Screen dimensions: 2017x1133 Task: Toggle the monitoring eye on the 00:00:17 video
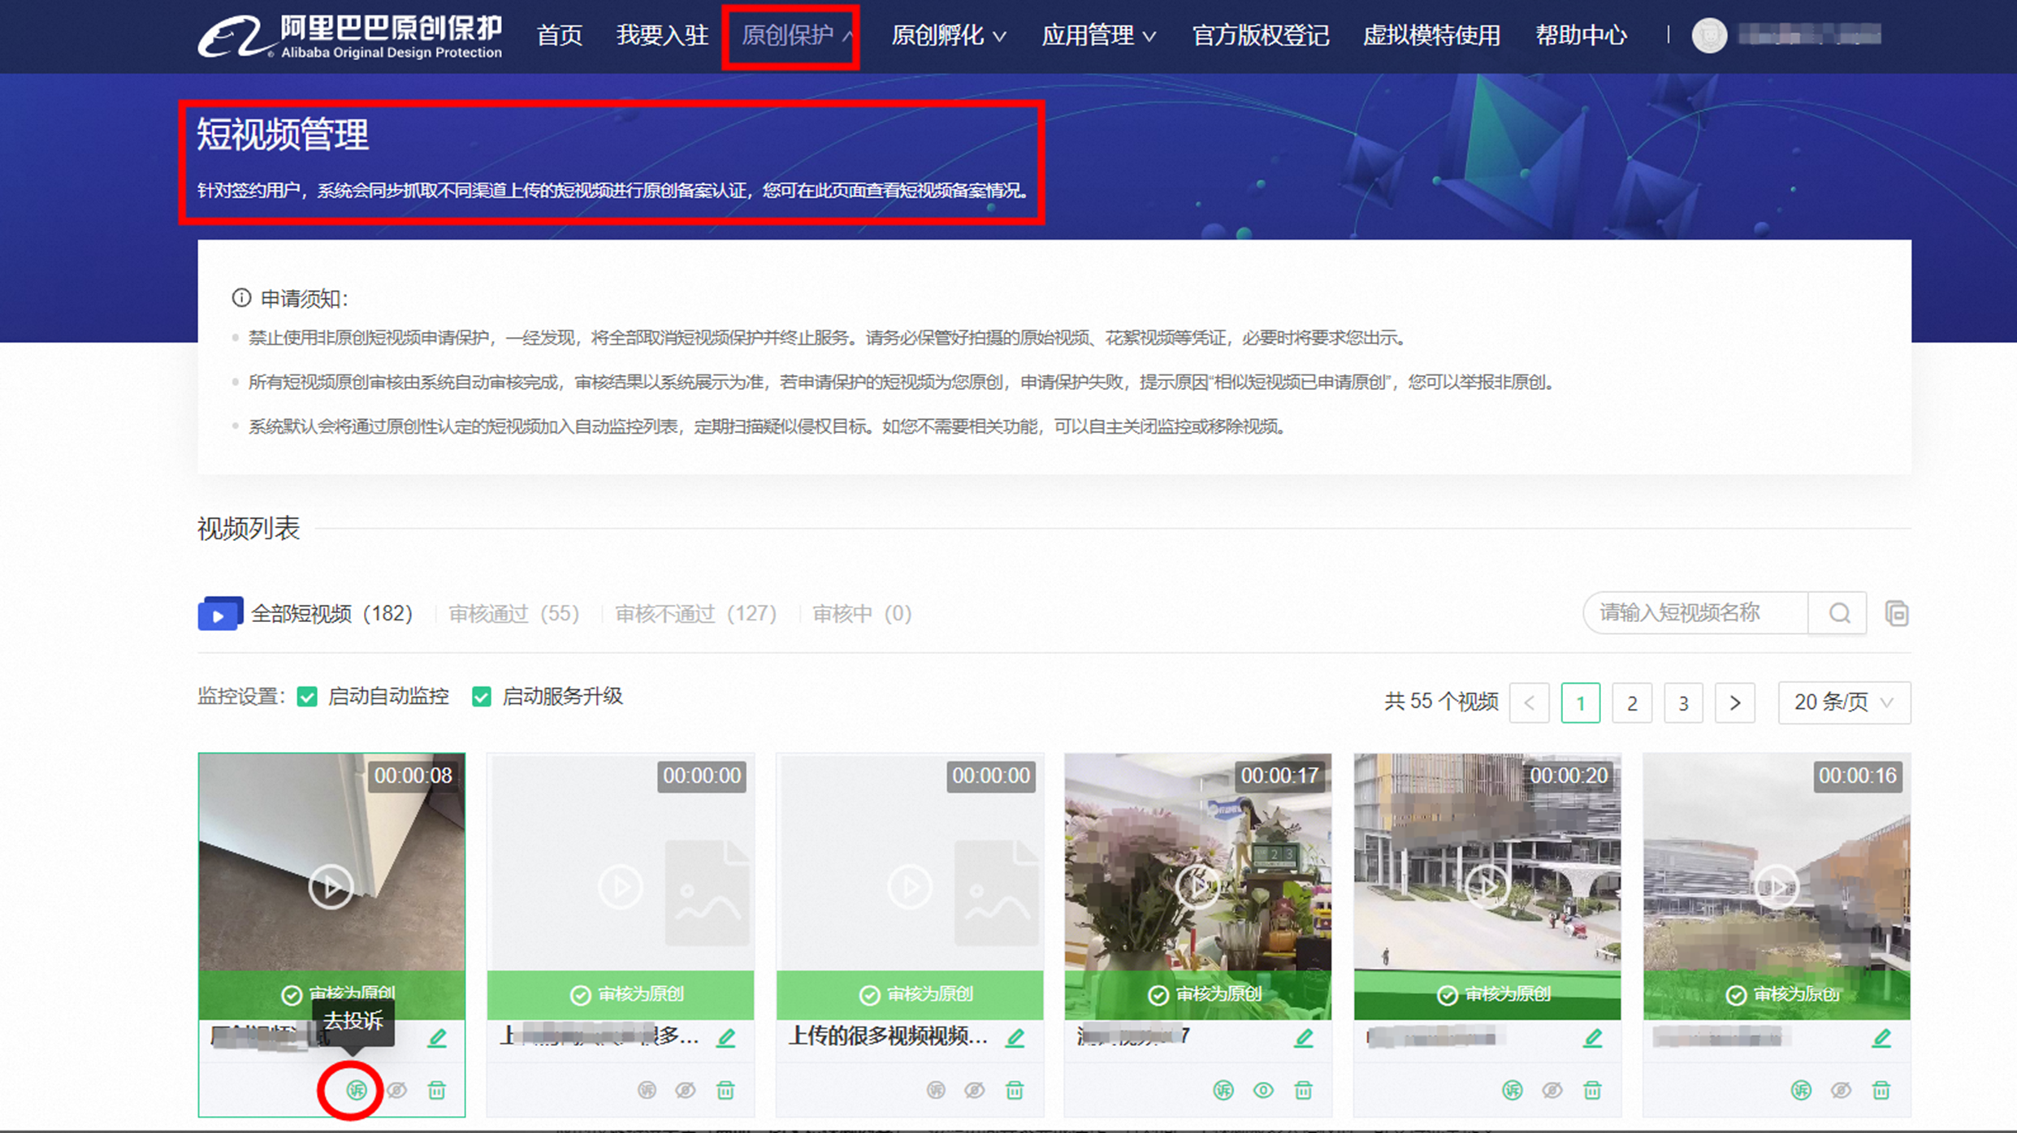click(x=1263, y=1090)
